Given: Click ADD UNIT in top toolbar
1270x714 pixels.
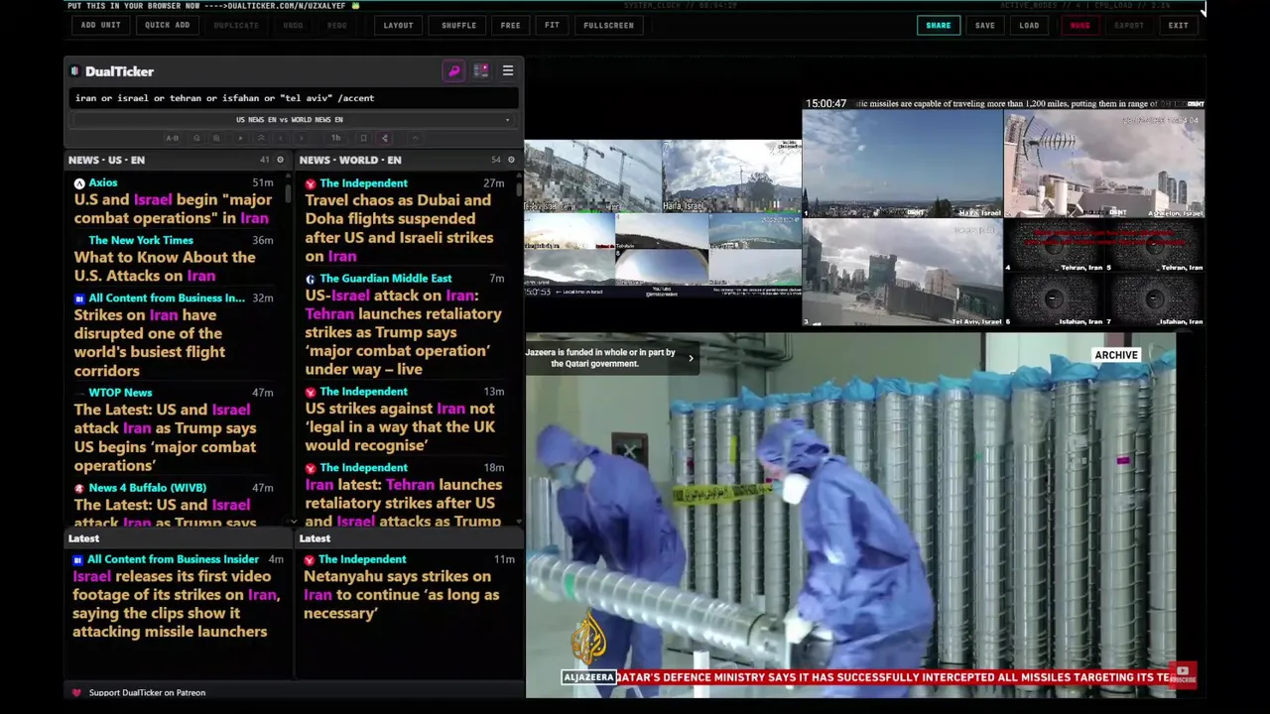Looking at the screenshot, I should (x=101, y=25).
